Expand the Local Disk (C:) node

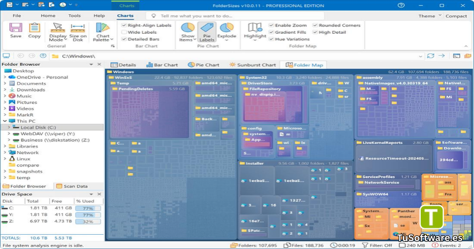(9, 127)
